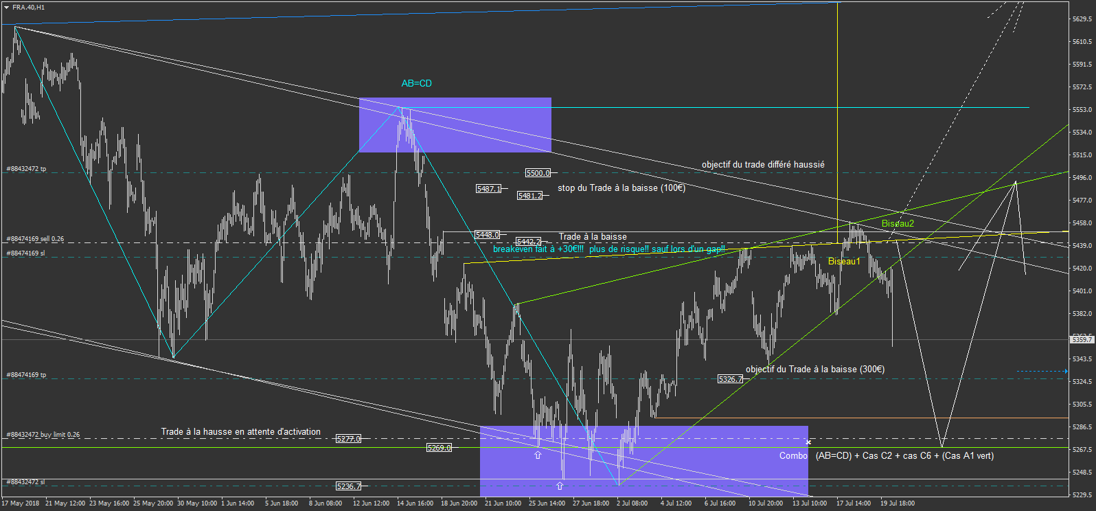Click '10 Jul 20:00' on the time axis
The image size is (1096, 511).
[x=766, y=503]
